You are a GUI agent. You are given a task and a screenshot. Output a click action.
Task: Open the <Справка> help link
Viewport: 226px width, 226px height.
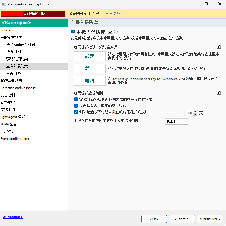pos(13,217)
